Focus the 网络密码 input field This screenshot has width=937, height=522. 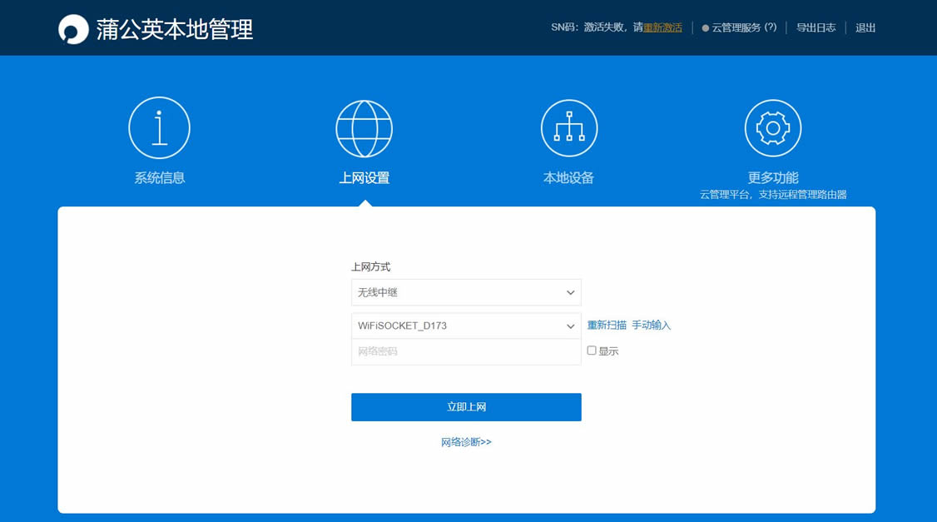tap(466, 351)
